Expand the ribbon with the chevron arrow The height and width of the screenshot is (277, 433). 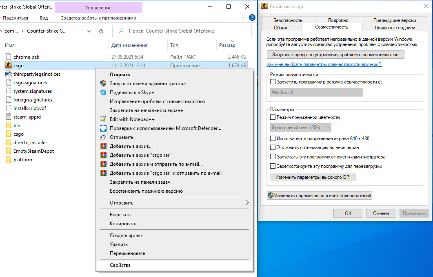(x=243, y=18)
